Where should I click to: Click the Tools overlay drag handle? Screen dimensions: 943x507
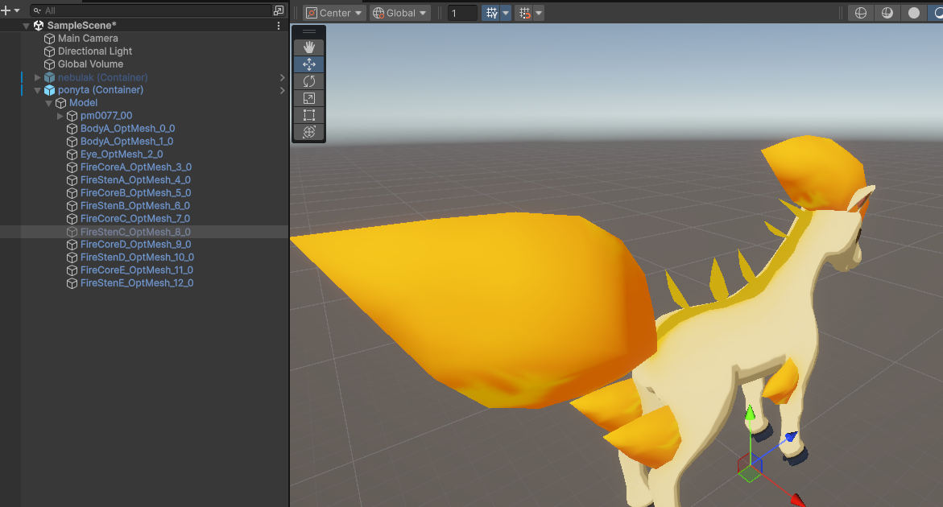tap(309, 32)
